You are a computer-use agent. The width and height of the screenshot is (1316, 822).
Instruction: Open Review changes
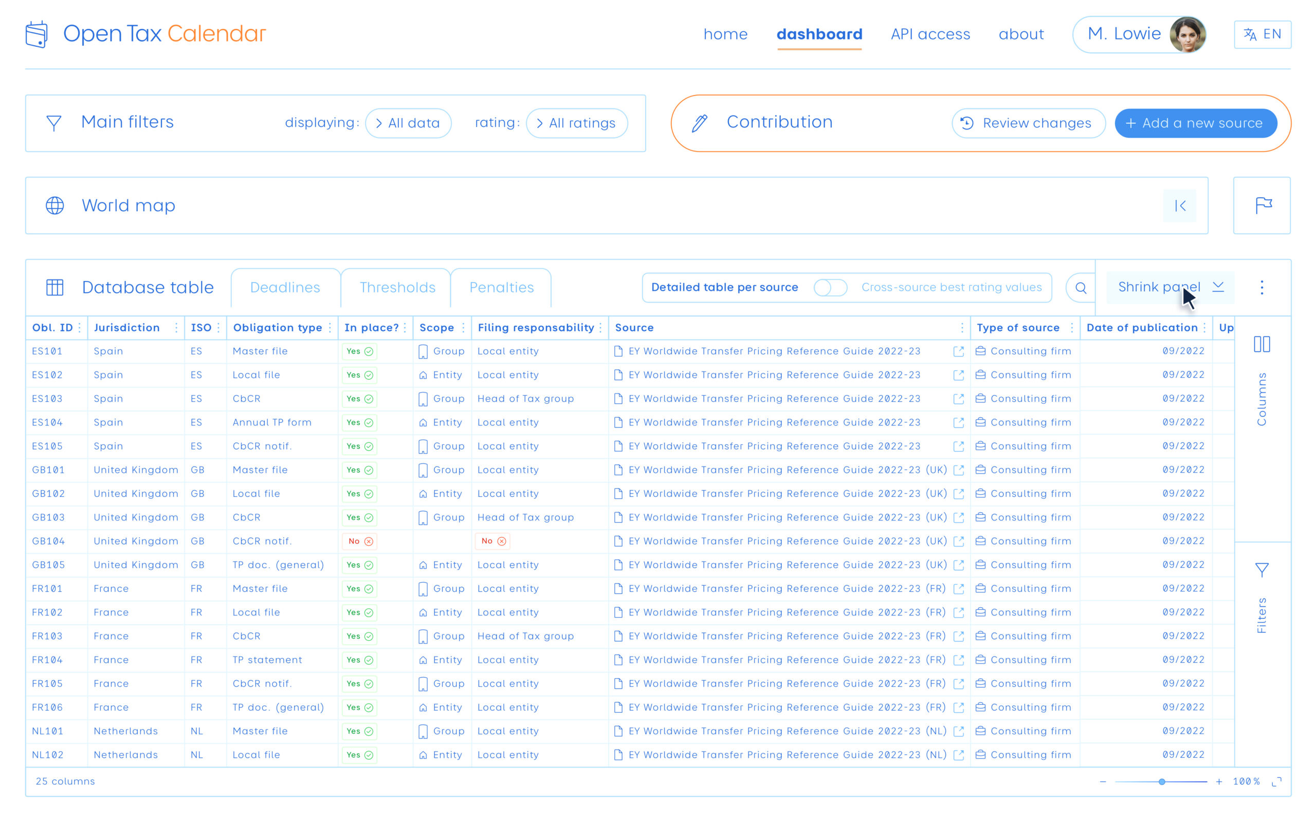pos(1028,123)
